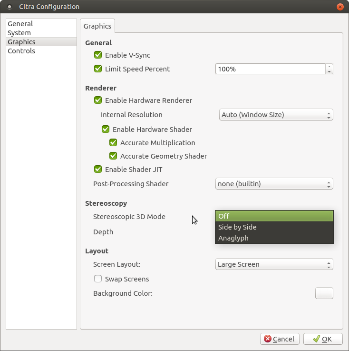Expand the Screen Layout dropdown

click(x=274, y=264)
